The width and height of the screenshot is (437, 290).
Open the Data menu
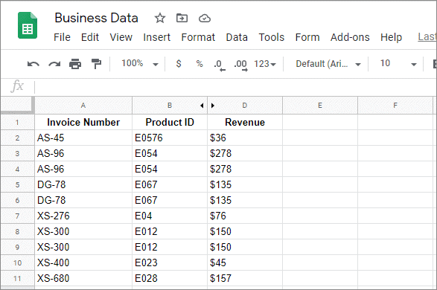237,37
